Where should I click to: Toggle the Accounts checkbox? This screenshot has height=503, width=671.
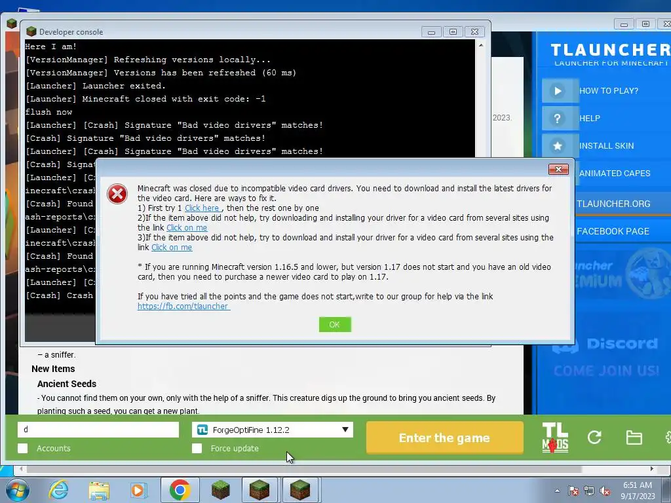point(23,448)
